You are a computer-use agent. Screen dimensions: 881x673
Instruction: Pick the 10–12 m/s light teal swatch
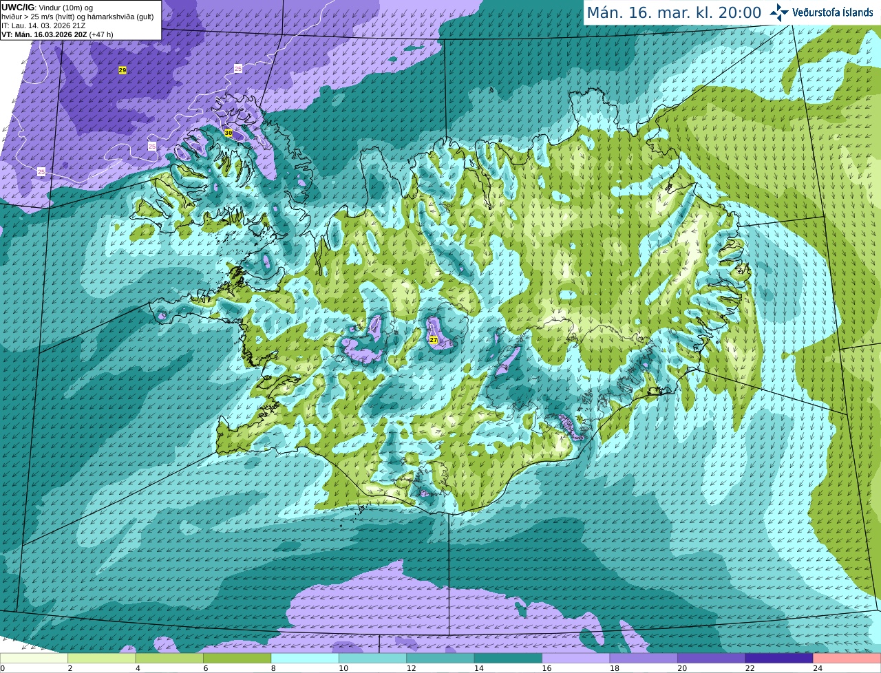pos(372,659)
